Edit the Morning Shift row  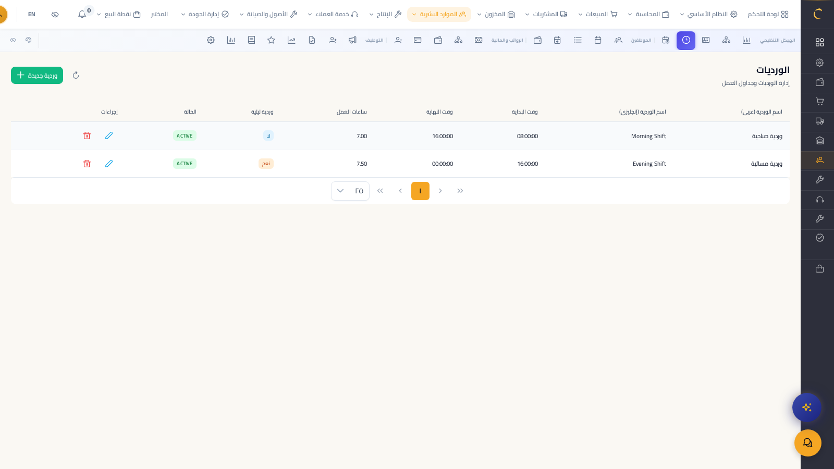109,135
